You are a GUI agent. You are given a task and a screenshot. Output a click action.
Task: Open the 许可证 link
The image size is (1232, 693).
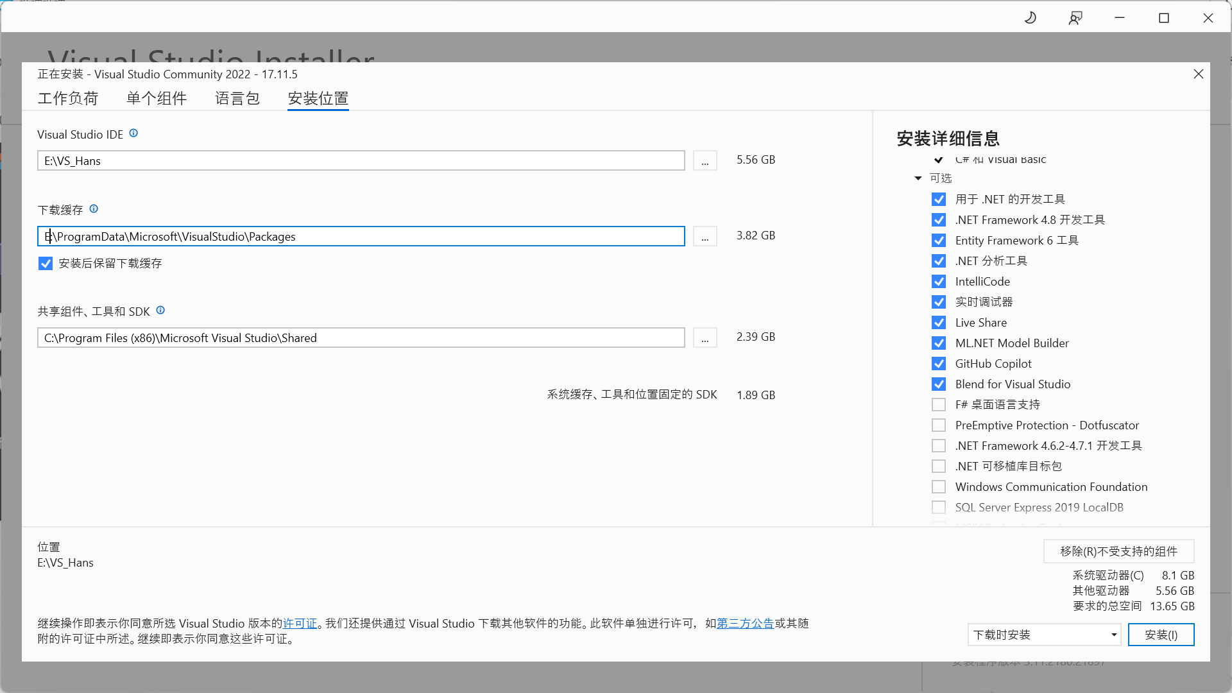coord(300,623)
